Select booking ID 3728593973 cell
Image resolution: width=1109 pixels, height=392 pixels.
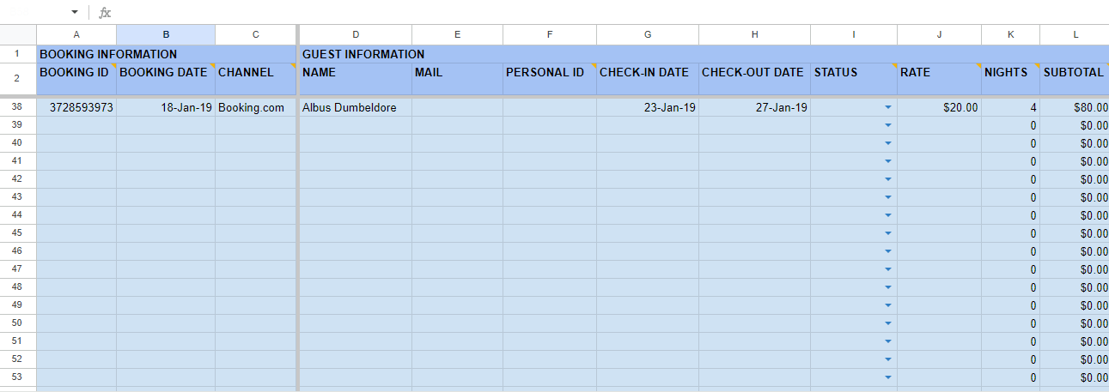click(76, 107)
